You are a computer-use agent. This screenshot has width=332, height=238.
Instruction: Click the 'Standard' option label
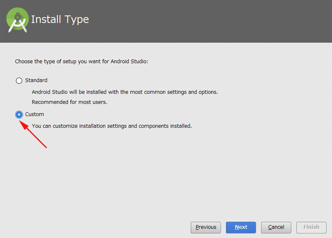pyautogui.click(x=36, y=80)
